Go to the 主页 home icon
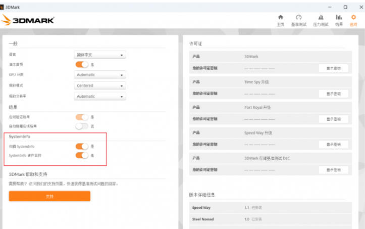 [x=280, y=18]
